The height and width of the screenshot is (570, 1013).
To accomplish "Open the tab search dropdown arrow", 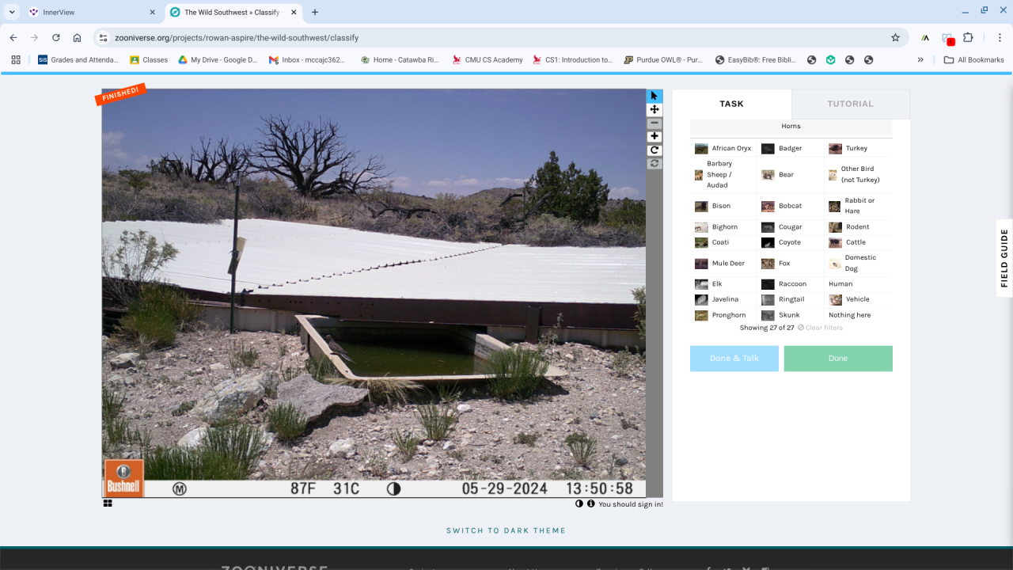I will 12,12.
